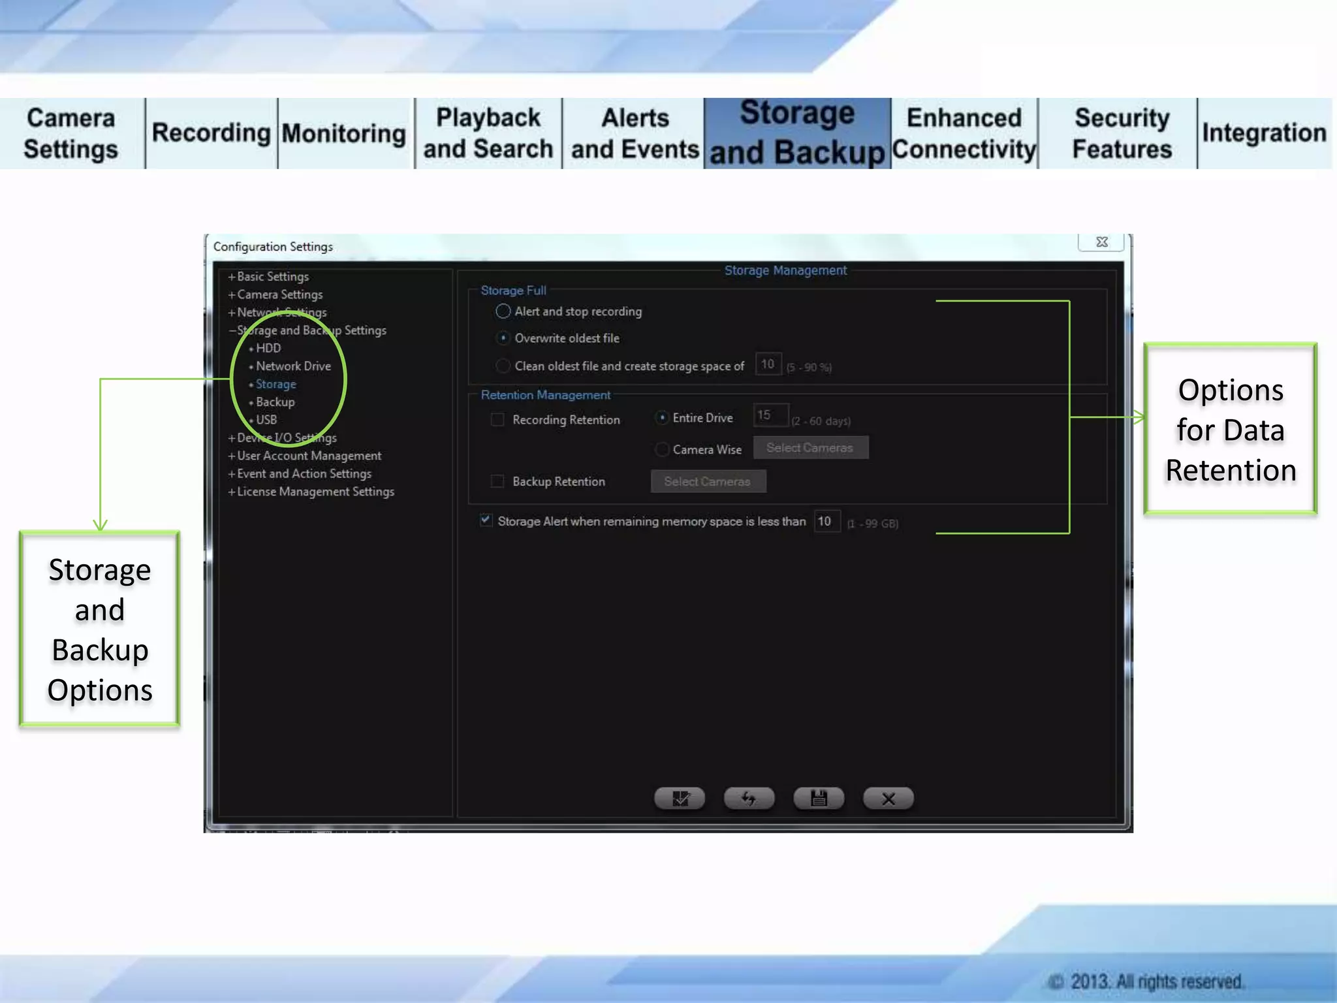Select Entire Drive radio button
The width and height of the screenshot is (1337, 1003).
pos(662,418)
